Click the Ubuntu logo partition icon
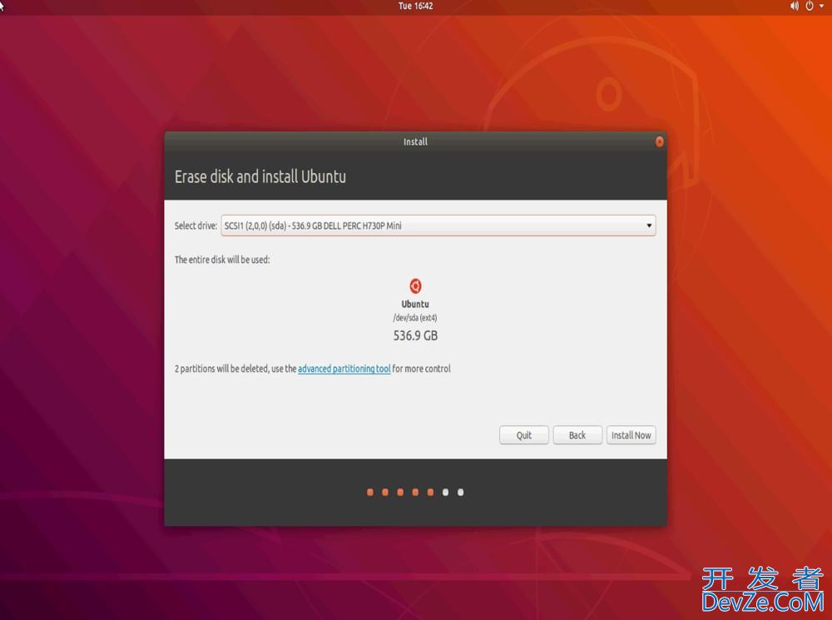Image resolution: width=832 pixels, height=620 pixels. [415, 286]
